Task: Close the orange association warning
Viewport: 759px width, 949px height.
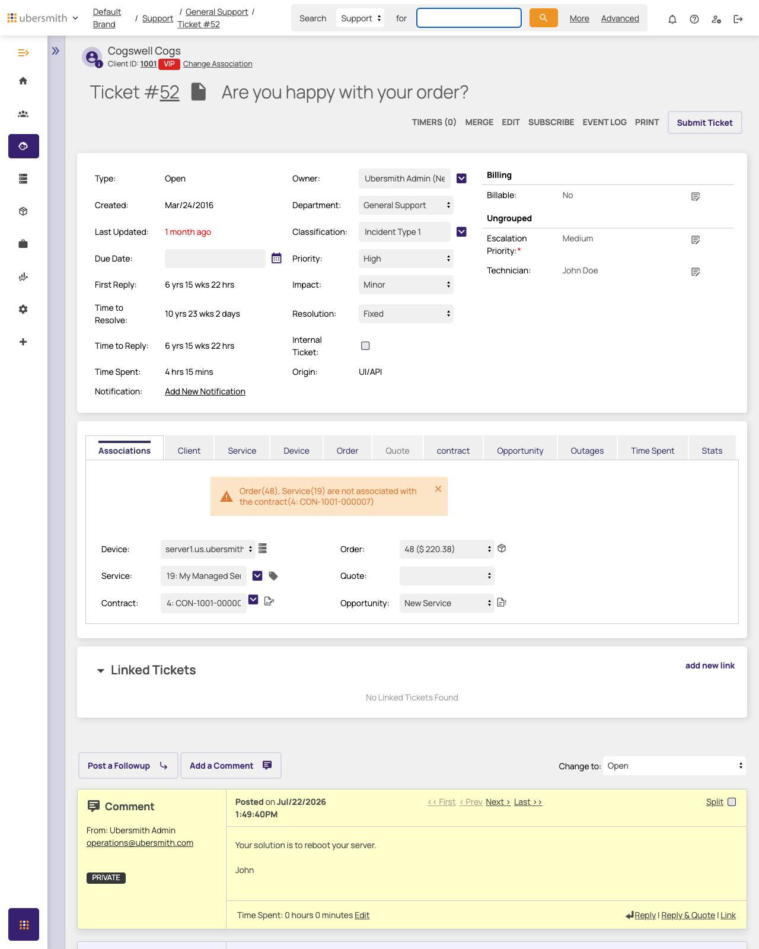Action: point(438,489)
